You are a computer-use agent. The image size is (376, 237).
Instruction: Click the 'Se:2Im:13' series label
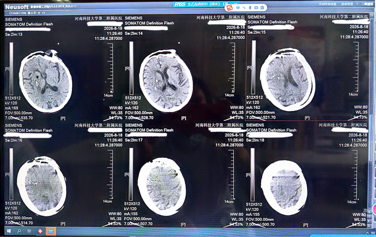point(14,35)
